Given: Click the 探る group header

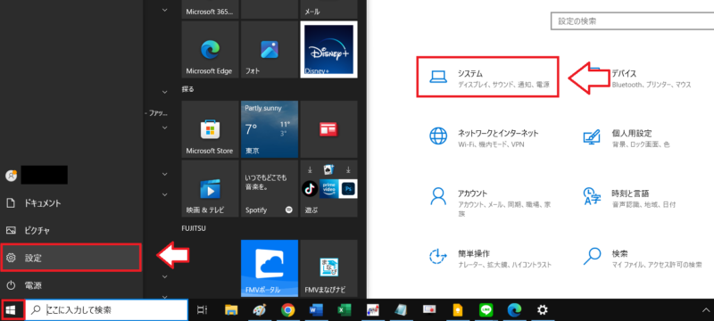Looking at the screenshot, I should point(187,89).
